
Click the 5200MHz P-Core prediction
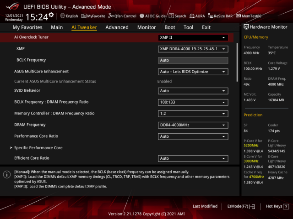251,146
